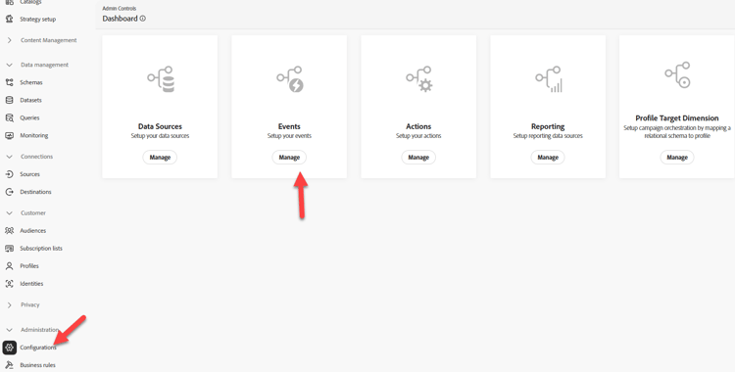
Task: Click 'Setup your actions' text
Action: click(x=418, y=136)
